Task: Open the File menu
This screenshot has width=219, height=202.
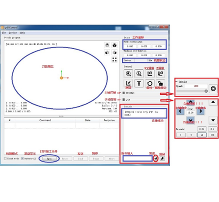Action: (4, 33)
